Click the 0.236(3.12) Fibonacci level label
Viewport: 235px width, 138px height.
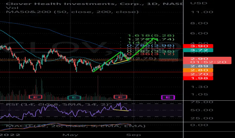[151, 54]
